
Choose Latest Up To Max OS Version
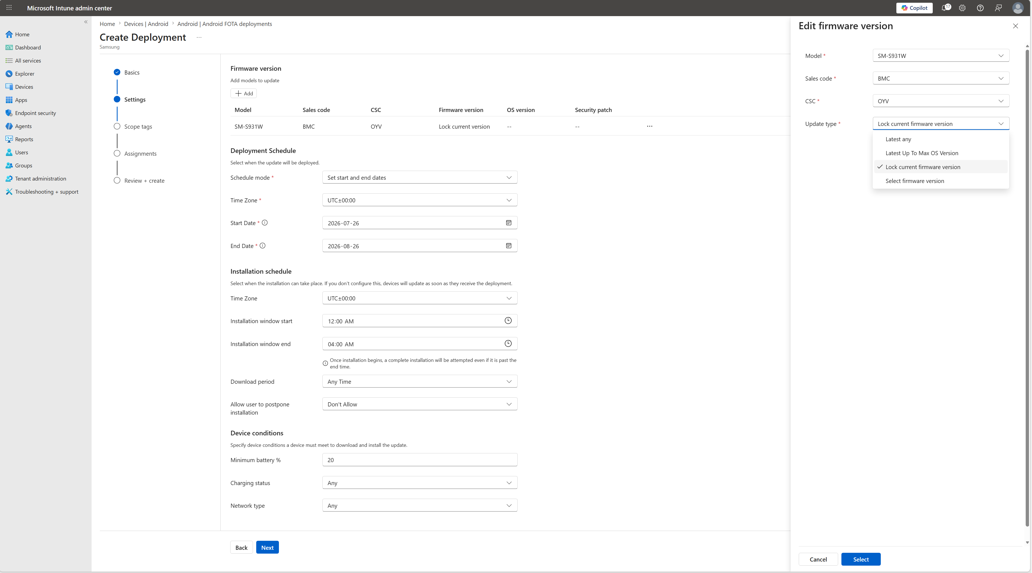coord(941,153)
